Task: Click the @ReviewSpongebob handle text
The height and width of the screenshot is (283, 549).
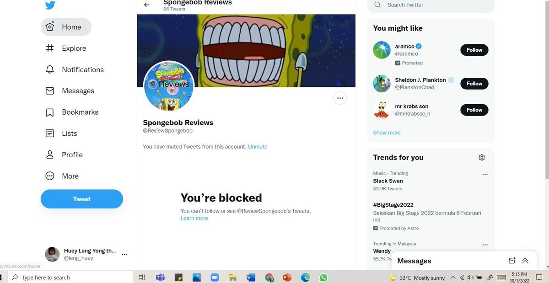Action: click(167, 131)
